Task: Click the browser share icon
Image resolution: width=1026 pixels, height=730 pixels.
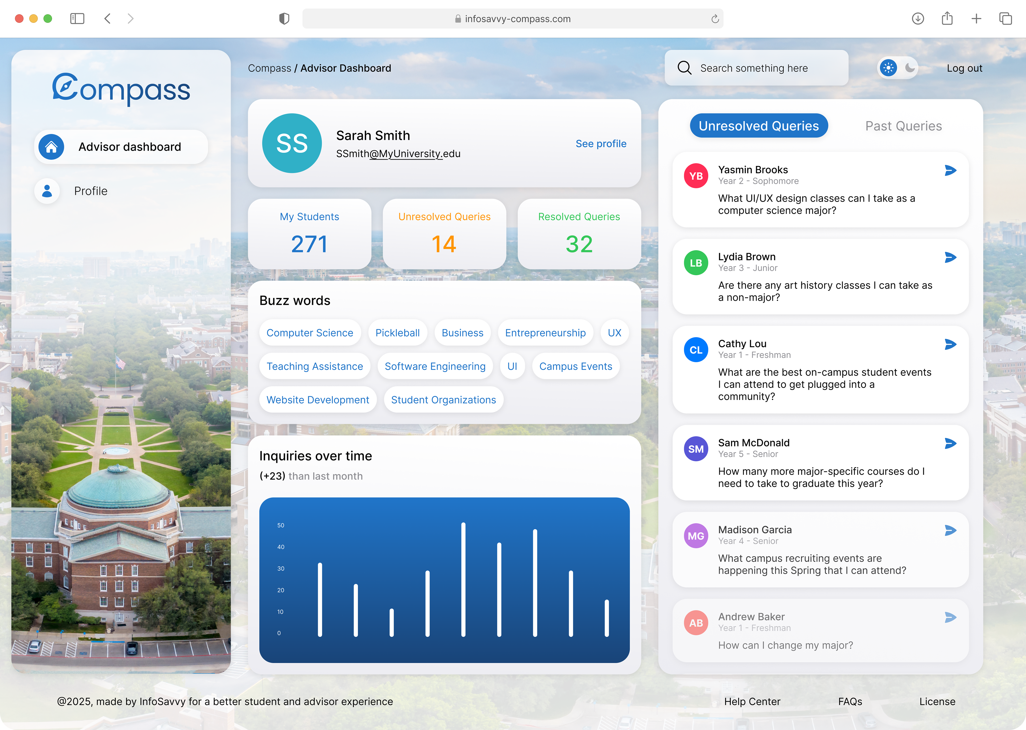Action: click(x=947, y=18)
